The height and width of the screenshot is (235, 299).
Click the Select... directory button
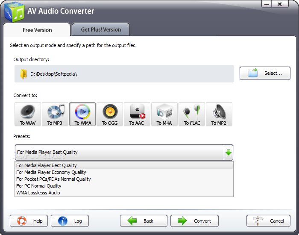(x=265, y=73)
